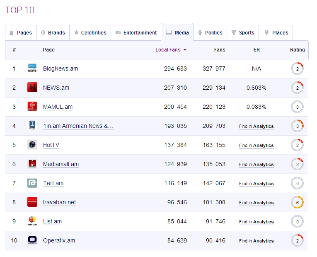The width and height of the screenshot is (317, 257).
Task: Go to the Places tab
Action: point(276,33)
